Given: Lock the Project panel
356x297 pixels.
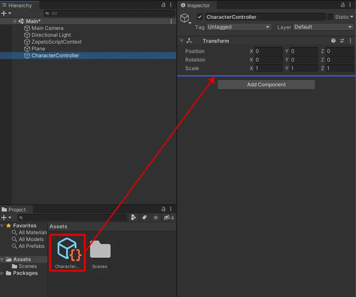Looking at the screenshot, I should click(163, 209).
